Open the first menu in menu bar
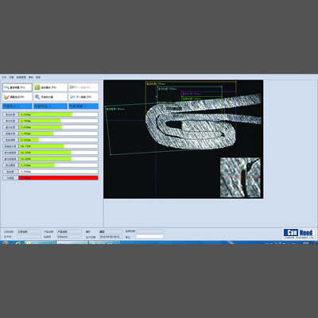Image resolution: width=318 pixels, height=318 pixels. coord(4,77)
